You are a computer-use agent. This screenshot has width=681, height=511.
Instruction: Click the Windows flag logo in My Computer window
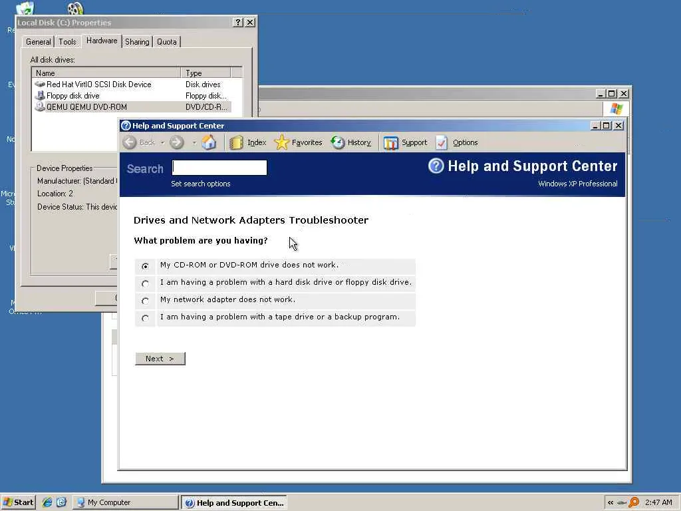[x=616, y=108]
